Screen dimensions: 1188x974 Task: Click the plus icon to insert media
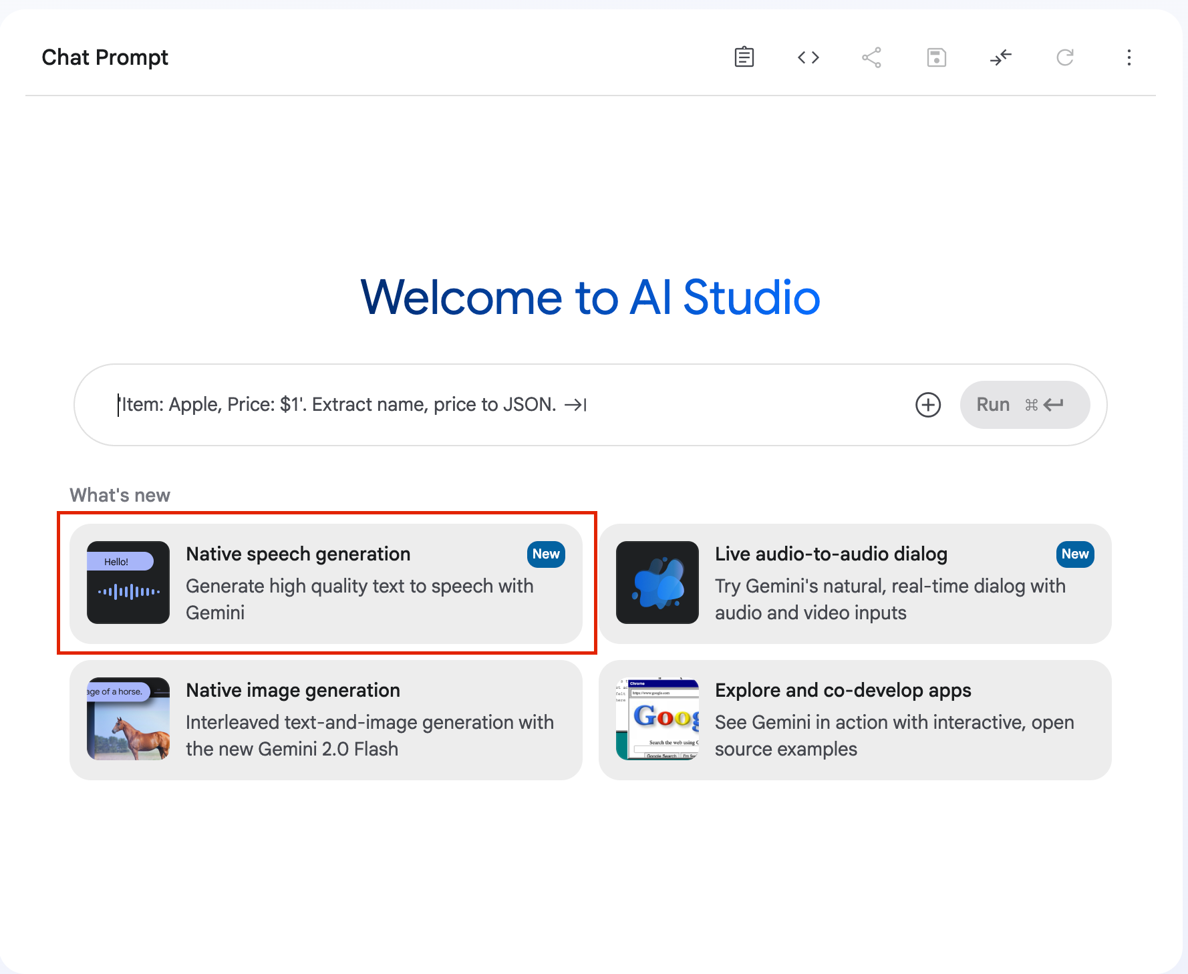(927, 405)
